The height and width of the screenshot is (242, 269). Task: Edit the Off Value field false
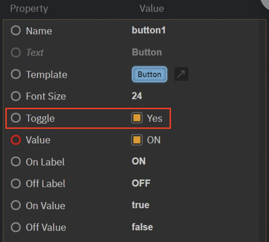pos(142,227)
